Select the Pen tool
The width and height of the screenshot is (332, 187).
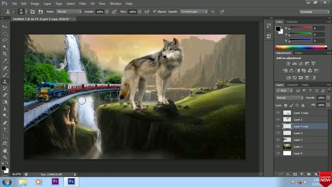(5, 123)
